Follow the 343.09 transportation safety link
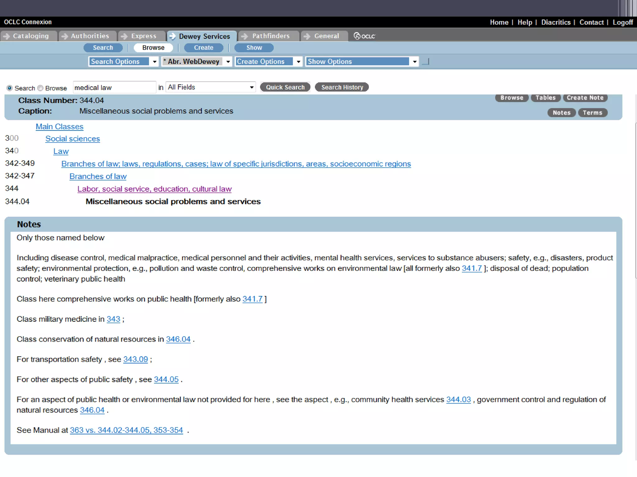 tap(135, 359)
